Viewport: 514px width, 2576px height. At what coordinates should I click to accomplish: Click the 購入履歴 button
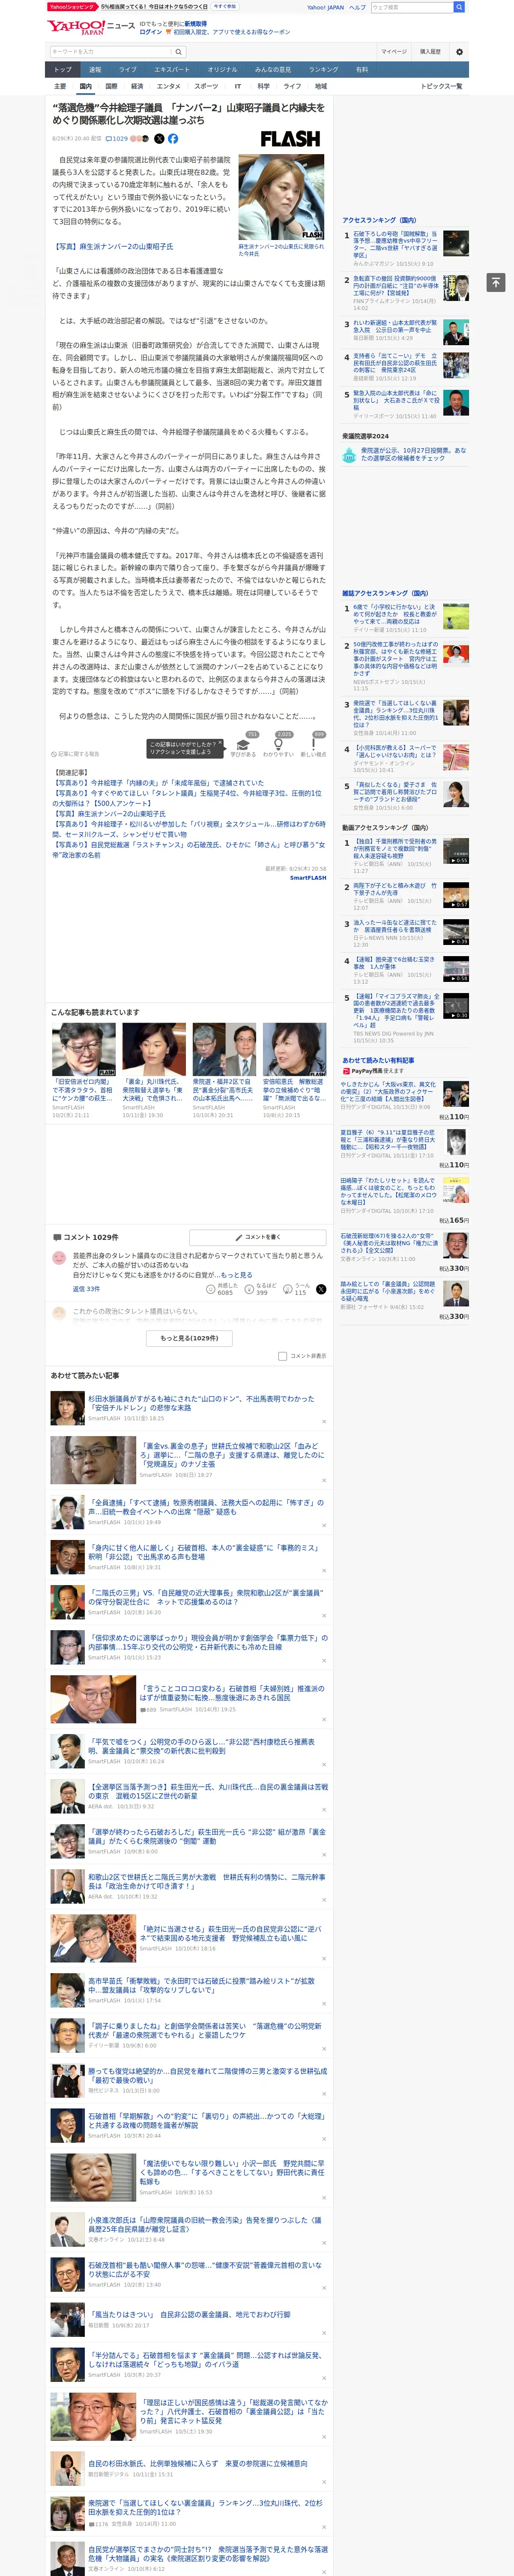point(430,52)
